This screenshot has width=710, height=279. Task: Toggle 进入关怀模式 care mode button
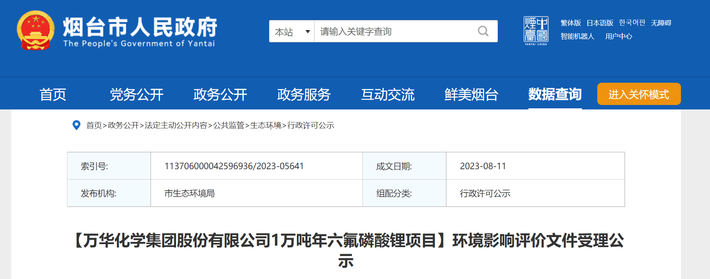(x=639, y=94)
